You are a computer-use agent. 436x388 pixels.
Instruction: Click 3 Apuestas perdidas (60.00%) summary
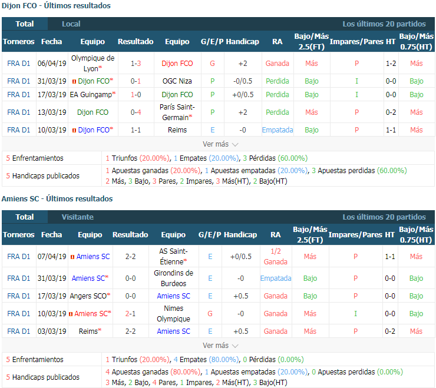click(x=359, y=170)
